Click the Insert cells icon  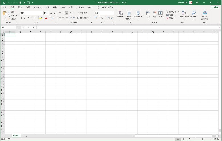[x=148, y=13]
